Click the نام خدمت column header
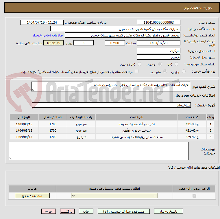 point(137,117)
